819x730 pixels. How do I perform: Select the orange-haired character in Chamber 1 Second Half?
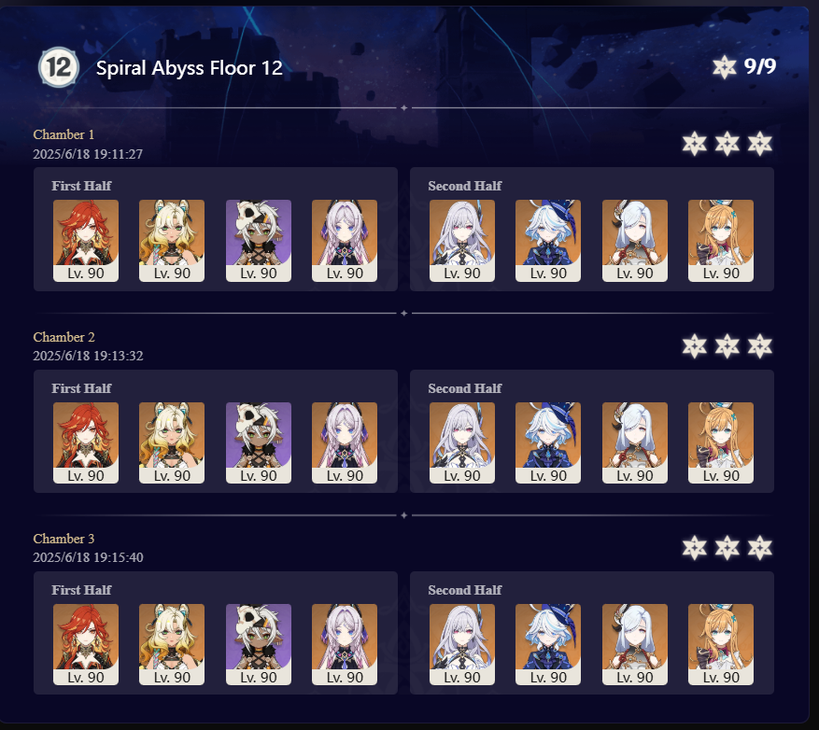tap(721, 241)
